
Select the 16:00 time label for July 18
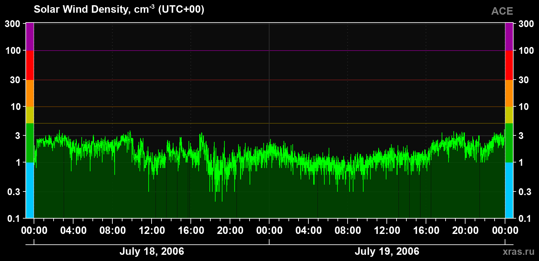(191, 231)
